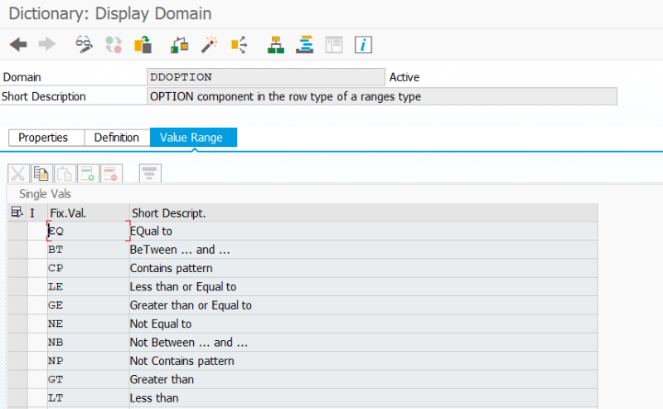Click the Short Descript. column header
This screenshot has width=663, height=409.
click(x=363, y=213)
